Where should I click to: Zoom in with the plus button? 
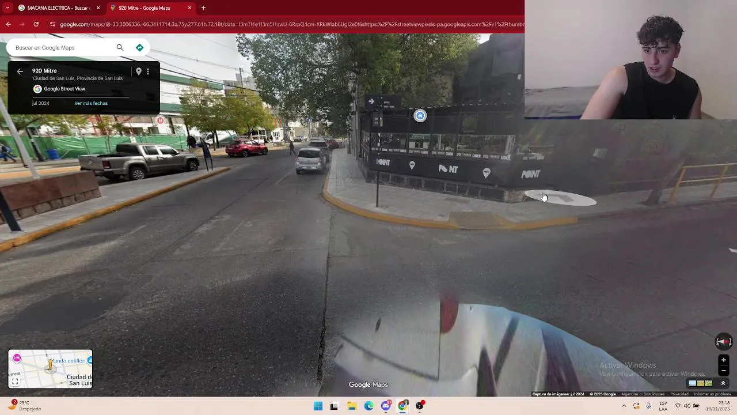click(724, 360)
